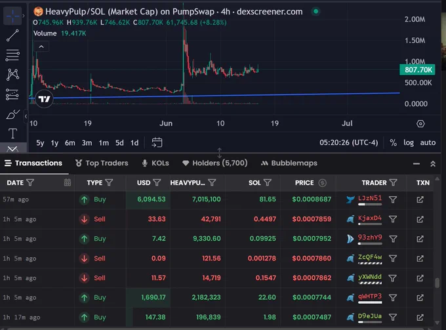This screenshot has height=330, width=446.
Task: Click the chart/table panel resize handle
Action: 219,153
